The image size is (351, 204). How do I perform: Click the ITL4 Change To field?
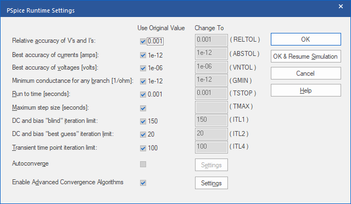tap(211, 148)
